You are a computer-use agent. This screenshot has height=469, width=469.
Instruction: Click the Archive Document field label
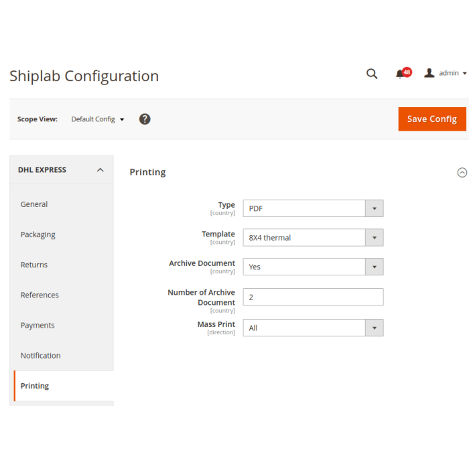pos(202,263)
